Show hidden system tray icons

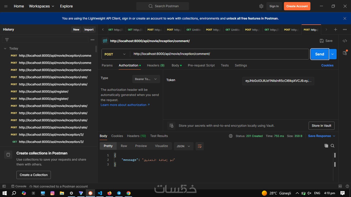pyautogui.click(x=297, y=193)
